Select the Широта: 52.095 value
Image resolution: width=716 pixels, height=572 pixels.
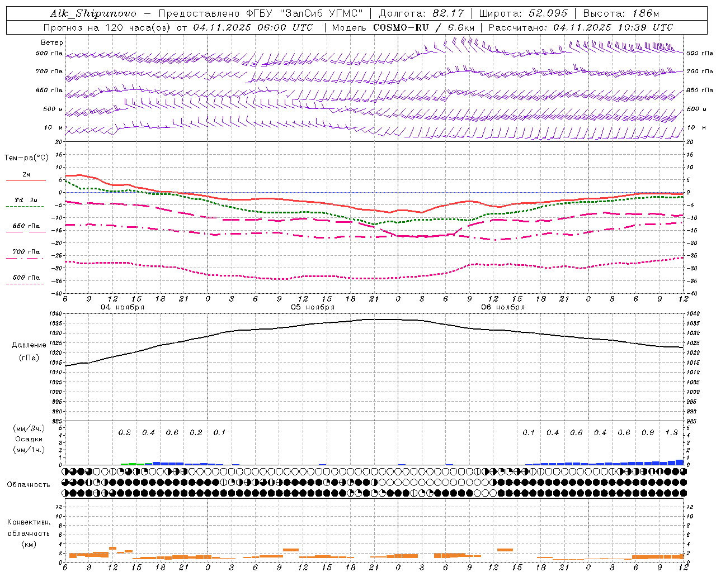[523, 13]
